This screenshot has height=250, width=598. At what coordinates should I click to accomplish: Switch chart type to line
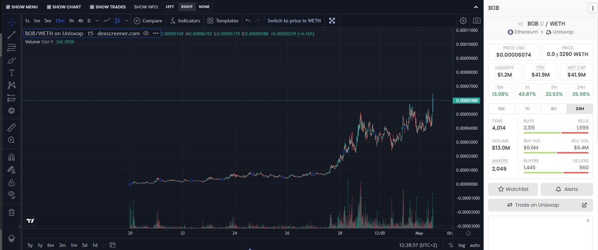point(107,21)
